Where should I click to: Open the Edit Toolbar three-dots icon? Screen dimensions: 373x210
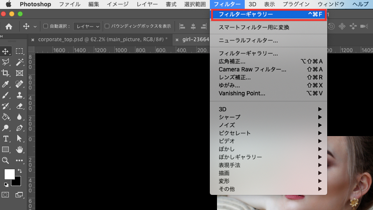[x=19, y=160]
